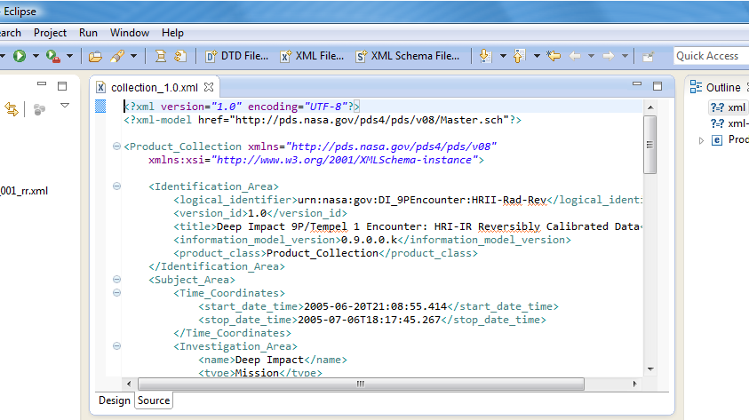
Task: Click the Back navigation arrow
Action: (575, 56)
